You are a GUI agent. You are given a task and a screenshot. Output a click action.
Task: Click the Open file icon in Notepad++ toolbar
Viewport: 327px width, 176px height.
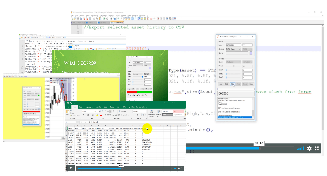tap(75, 18)
